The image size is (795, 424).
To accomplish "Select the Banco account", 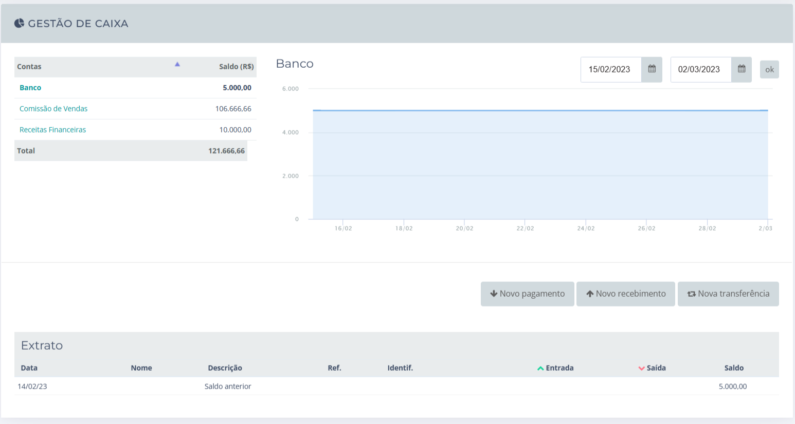I will [30, 88].
